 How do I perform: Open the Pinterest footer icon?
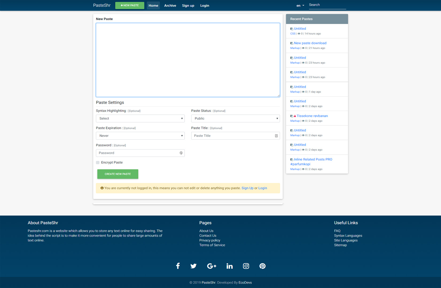[x=262, y=266]
